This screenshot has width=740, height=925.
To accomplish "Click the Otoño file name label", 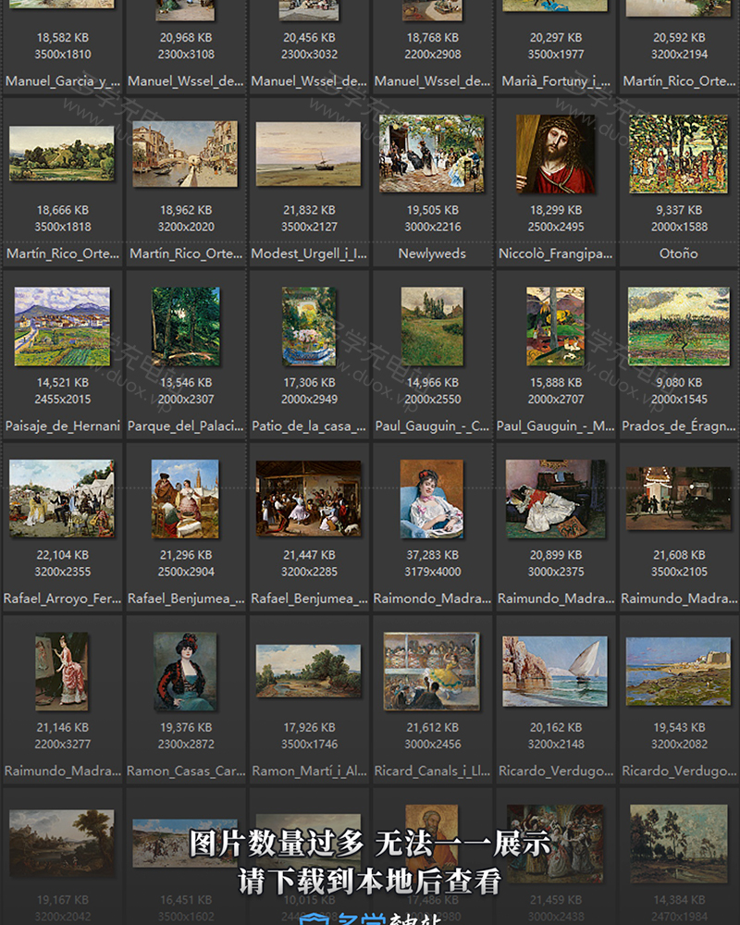I will click(x=678, y=253).
